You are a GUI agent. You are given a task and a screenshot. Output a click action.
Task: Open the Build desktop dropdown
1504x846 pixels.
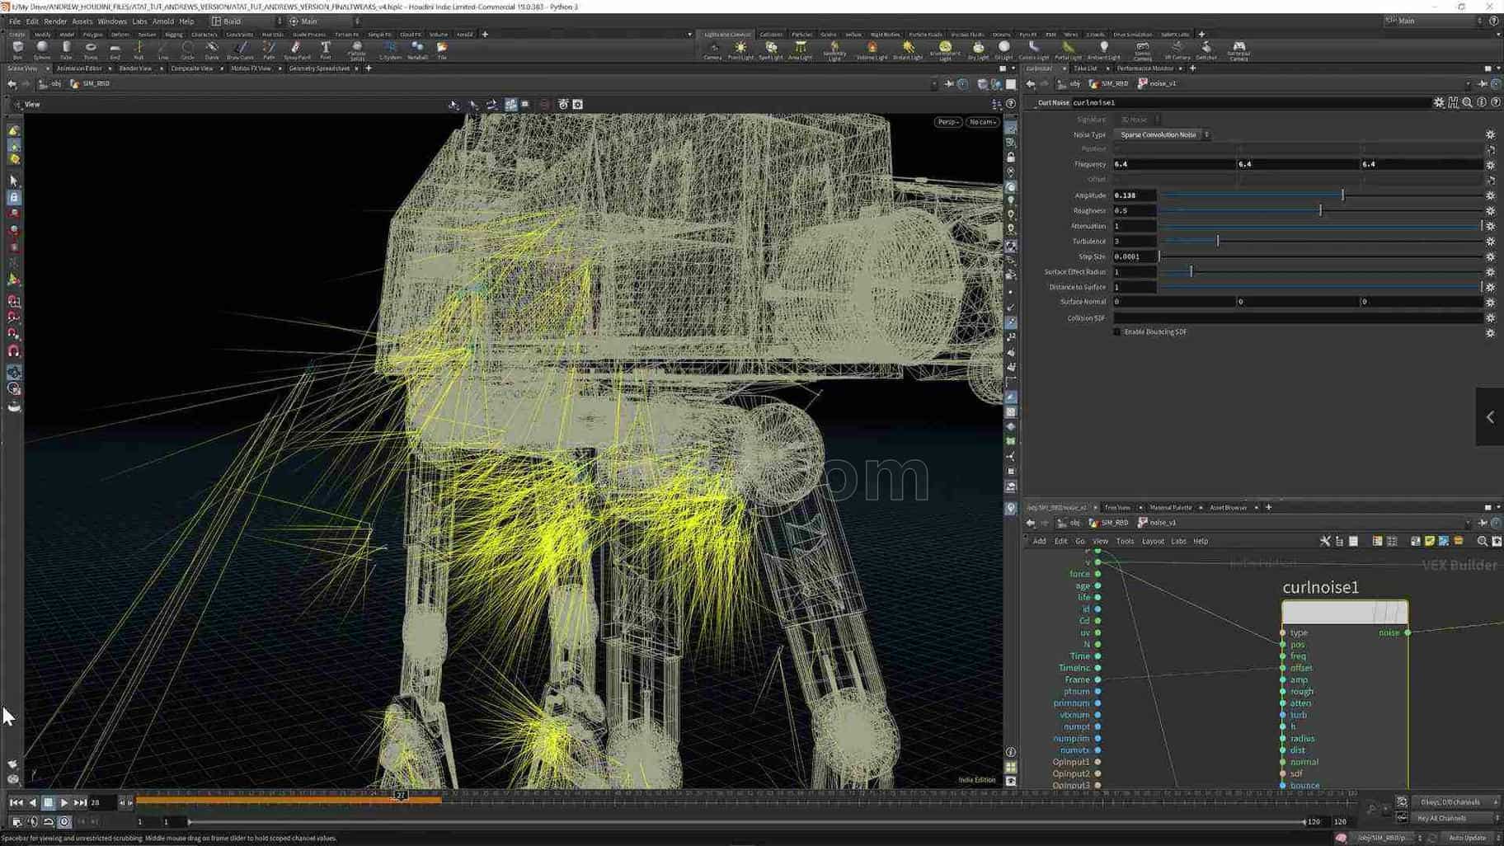coord(246,21)
